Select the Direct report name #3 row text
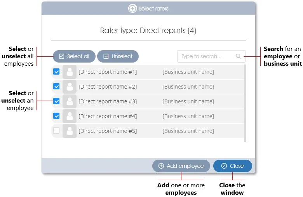303x197 pixels. [x=108, y=101]
